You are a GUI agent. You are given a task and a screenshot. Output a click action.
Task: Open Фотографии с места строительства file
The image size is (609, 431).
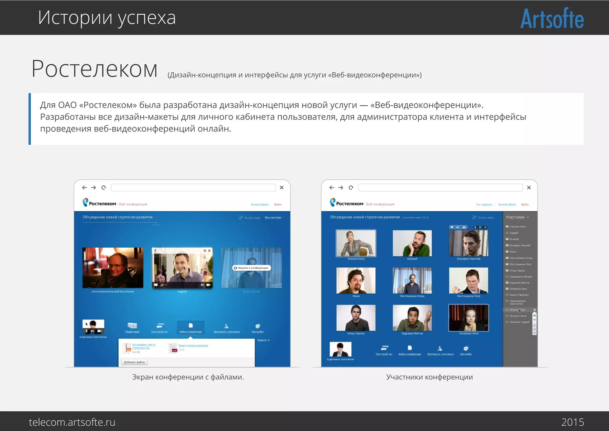coord(144,346)
